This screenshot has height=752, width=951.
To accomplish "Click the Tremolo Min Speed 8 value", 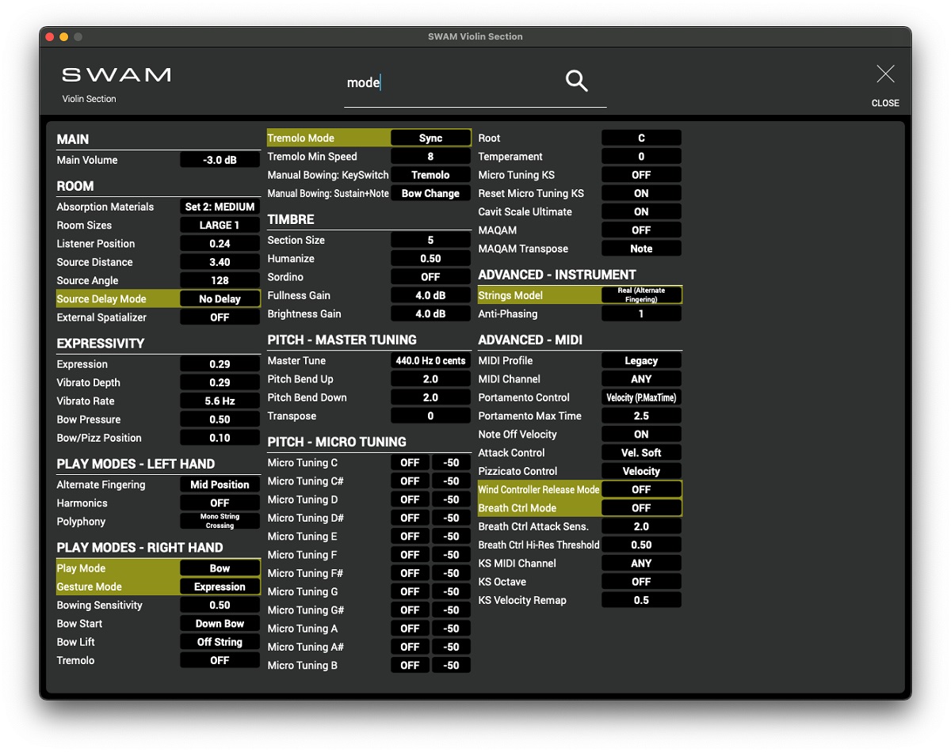I will tap(430, 157).
